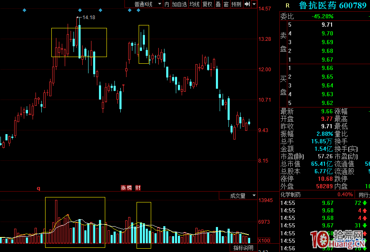Expand the toolbar's rightmost dropdown arrow
The image size is (370, 252).
(254, 4)
